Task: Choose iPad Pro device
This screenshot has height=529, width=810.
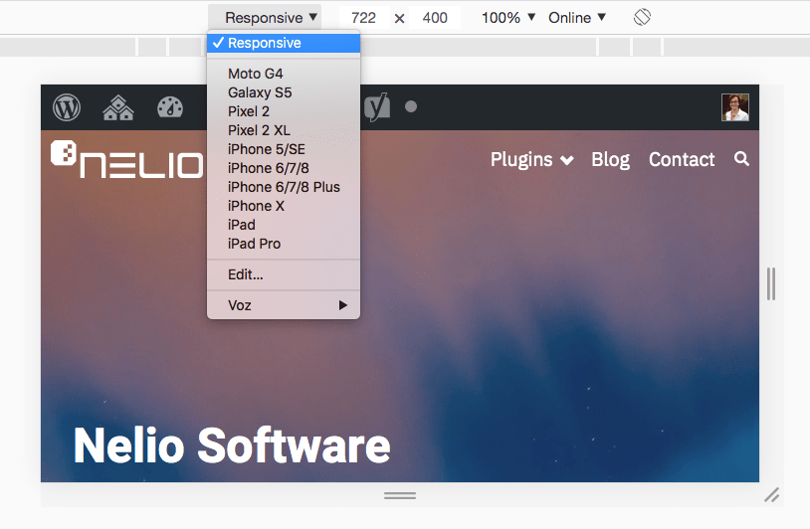Action: point(283,244)
